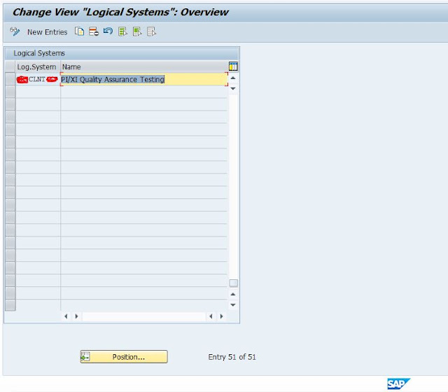
Task: Click the bottom scroll-up arrow of vertical scrollbar
Action: click(233, 294)
